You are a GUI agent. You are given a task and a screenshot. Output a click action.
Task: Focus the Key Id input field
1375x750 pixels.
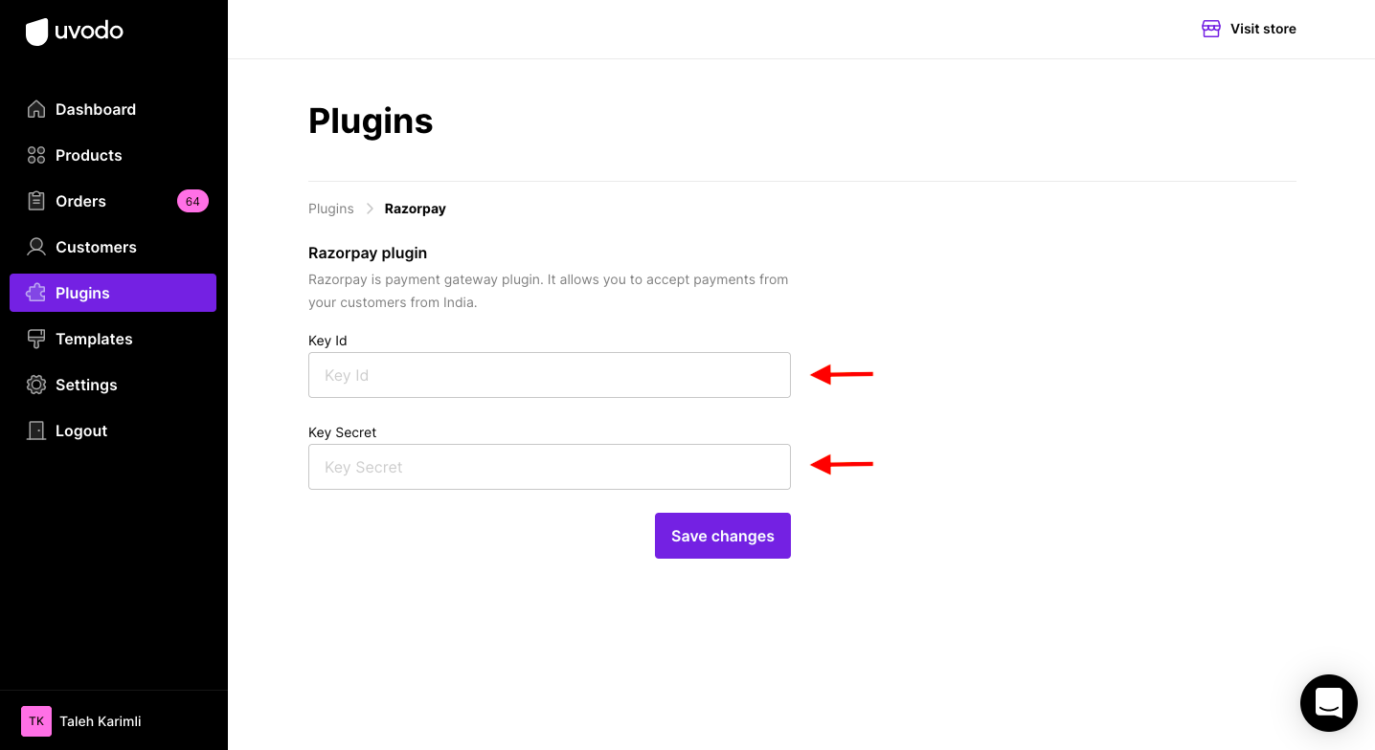coord(550,375)
